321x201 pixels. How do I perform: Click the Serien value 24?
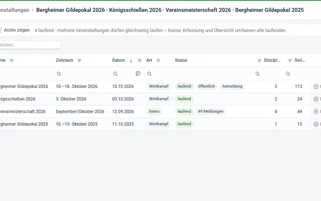point(300,99)
